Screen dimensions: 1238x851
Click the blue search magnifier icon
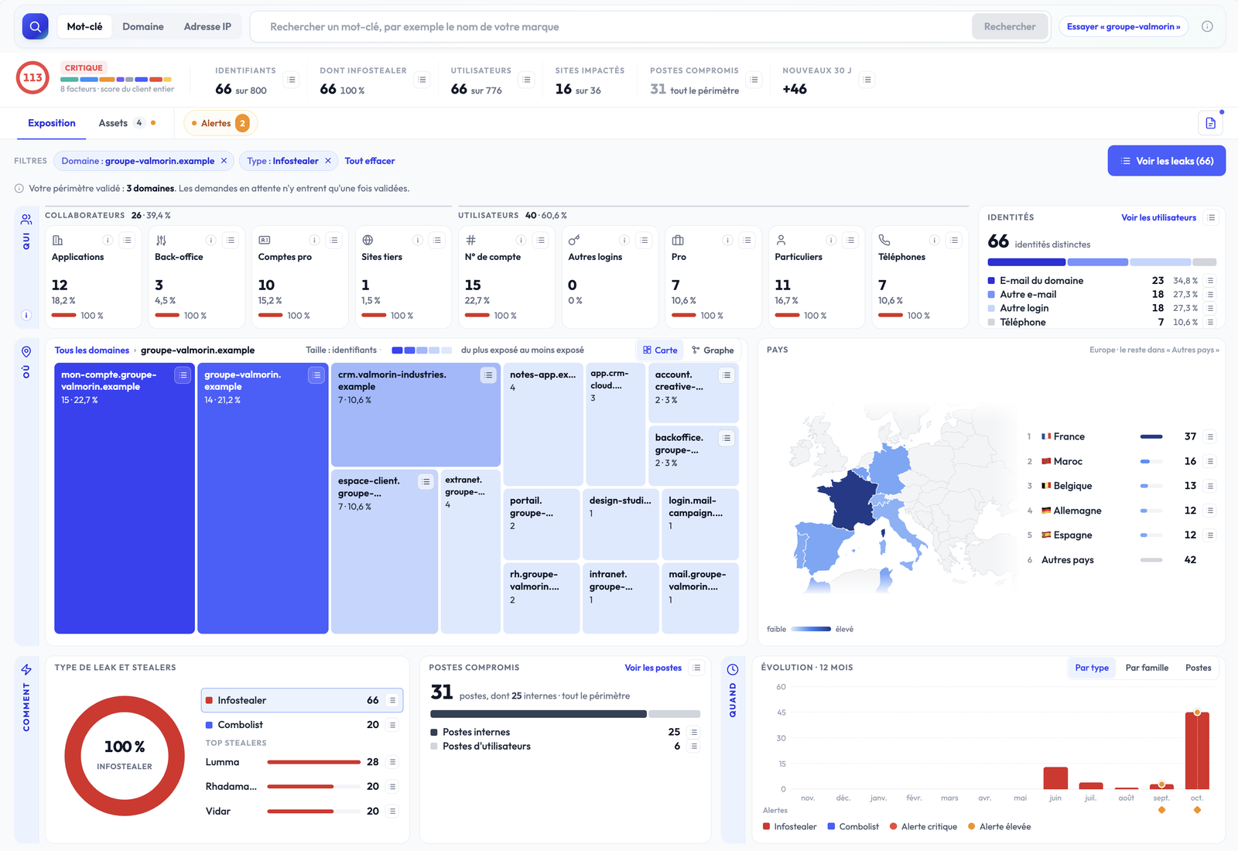point(35,26)
